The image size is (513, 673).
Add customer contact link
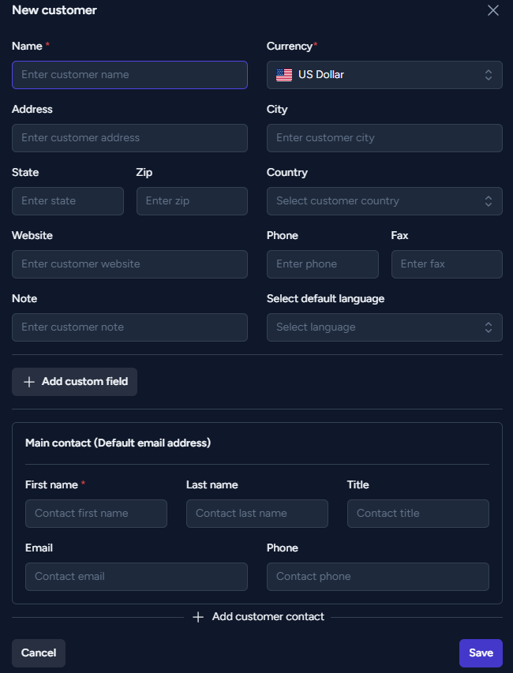[x=258, y=617]
